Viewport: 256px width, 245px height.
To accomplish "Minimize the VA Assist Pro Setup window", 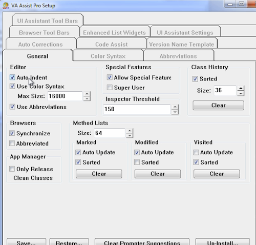I will coord(230,4).
